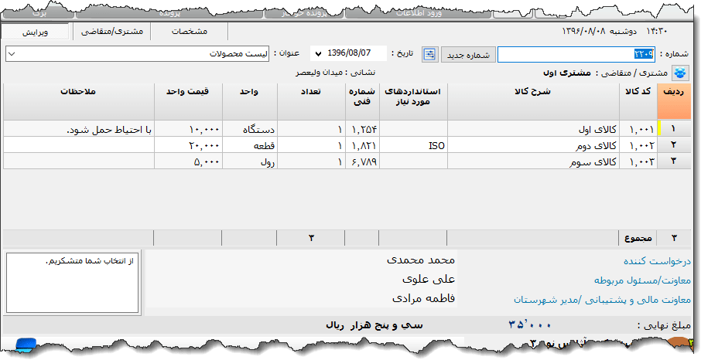Click the استانداردهای مورد نیاز column header
This screenshot has width=701, height=360.
[413, 101]
